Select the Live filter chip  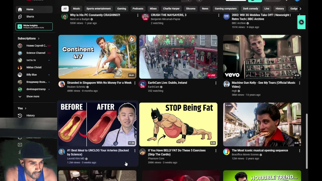click(x=267, y=9)
